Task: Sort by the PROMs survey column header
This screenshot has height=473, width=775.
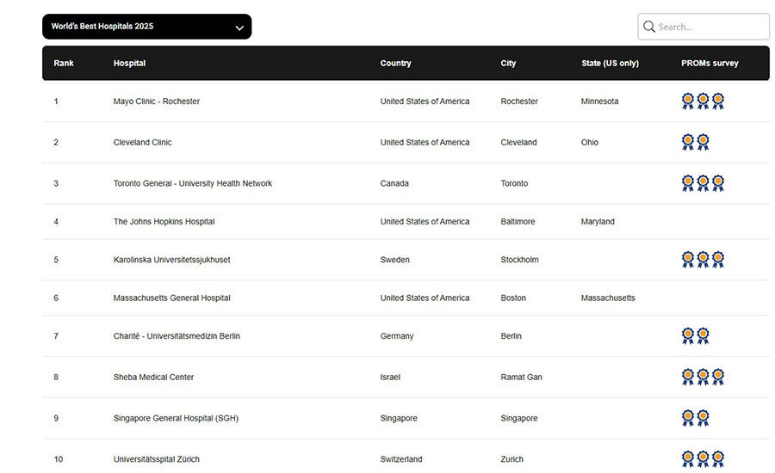Action: click(710, 63)
